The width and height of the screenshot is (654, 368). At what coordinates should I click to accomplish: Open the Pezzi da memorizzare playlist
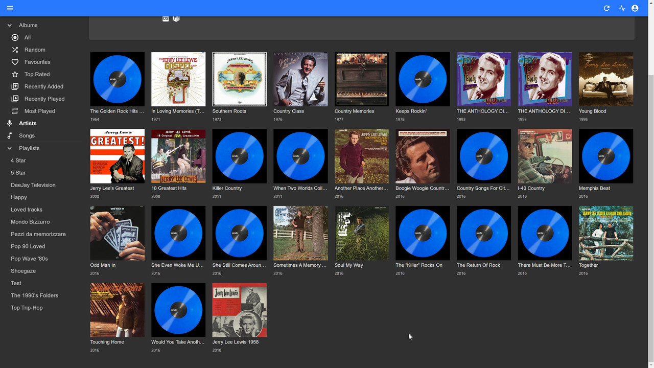(x=38, y=234)
